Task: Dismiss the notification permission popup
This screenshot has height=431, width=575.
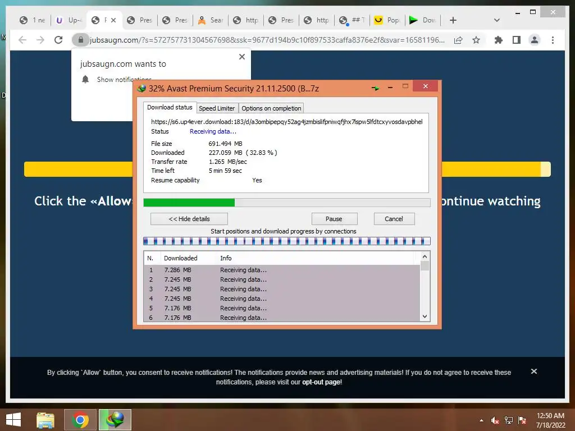Action: pyautogui.click(x=242, y=57)
